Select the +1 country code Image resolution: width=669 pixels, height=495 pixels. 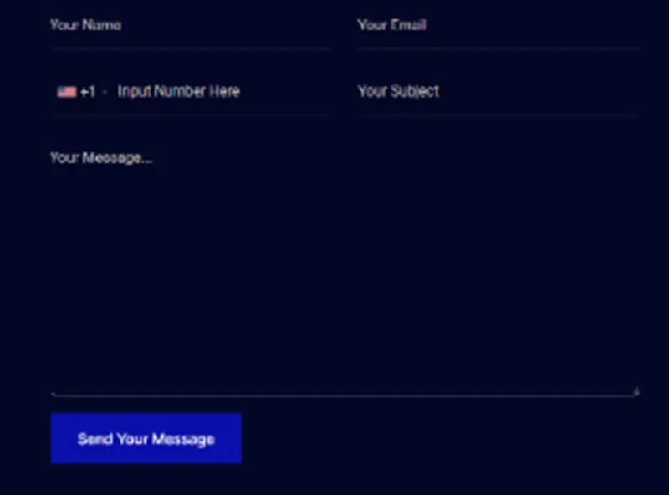click(88, 92)
